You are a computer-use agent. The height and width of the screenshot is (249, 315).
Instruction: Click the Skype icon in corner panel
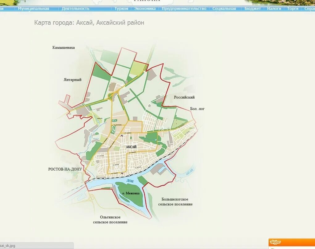(275, 242)
